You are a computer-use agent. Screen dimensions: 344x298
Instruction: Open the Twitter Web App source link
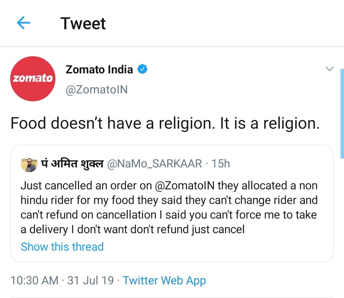164,281
